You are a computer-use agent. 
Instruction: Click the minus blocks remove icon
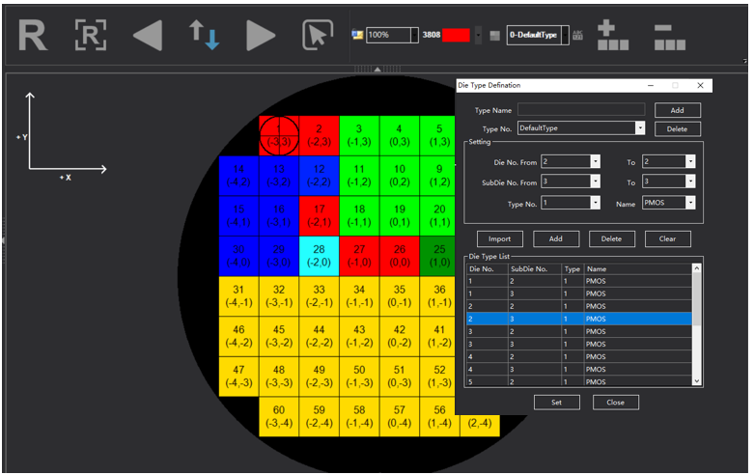670,36
